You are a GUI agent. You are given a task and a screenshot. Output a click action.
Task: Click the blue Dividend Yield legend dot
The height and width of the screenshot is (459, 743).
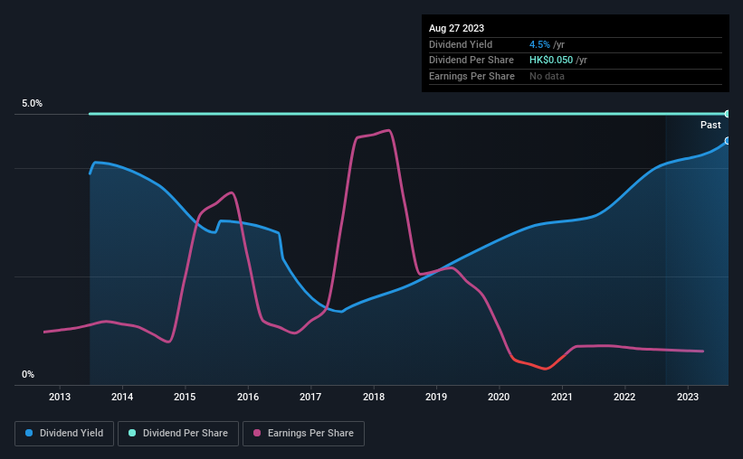point(29,433)
